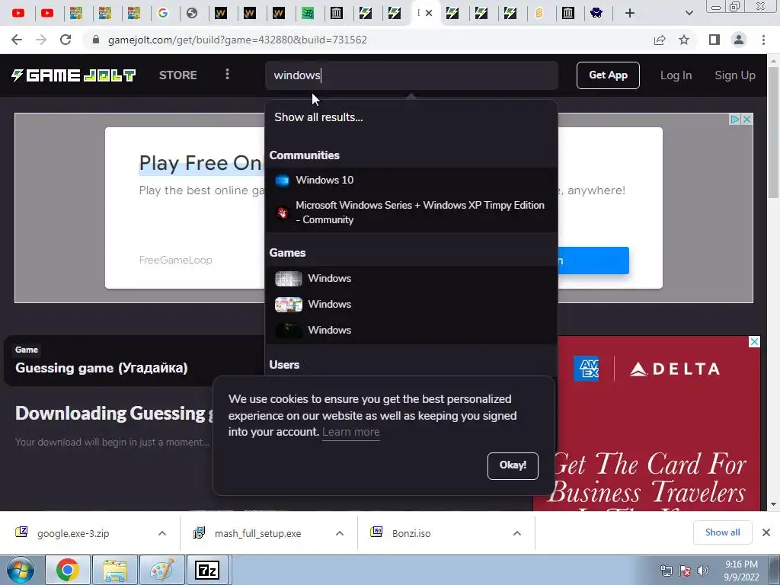The width and height of the screenshot is (780, 585).
Task: Click the AdChoices icon on the top ad
Action: click(x=735, y=120)
